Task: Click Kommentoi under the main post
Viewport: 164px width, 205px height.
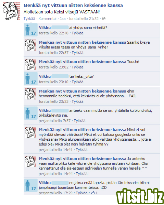Action: point(47,19)
